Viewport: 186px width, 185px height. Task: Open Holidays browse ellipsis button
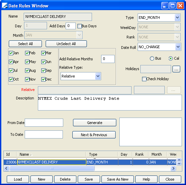[x=176, y=69]
